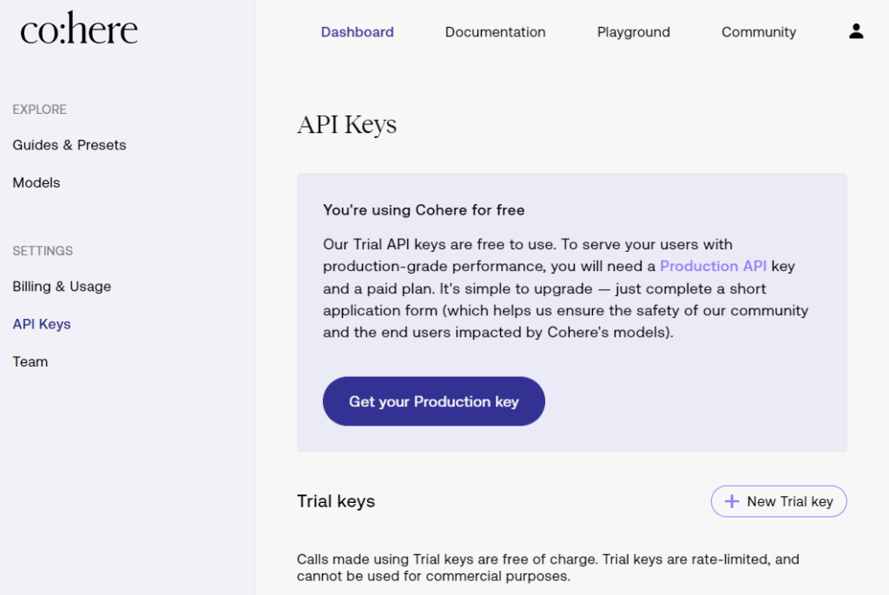Visit the Community link

click(x=759, y=32)
